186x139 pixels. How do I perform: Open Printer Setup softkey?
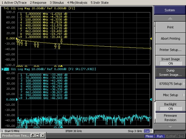pos(170,50)
